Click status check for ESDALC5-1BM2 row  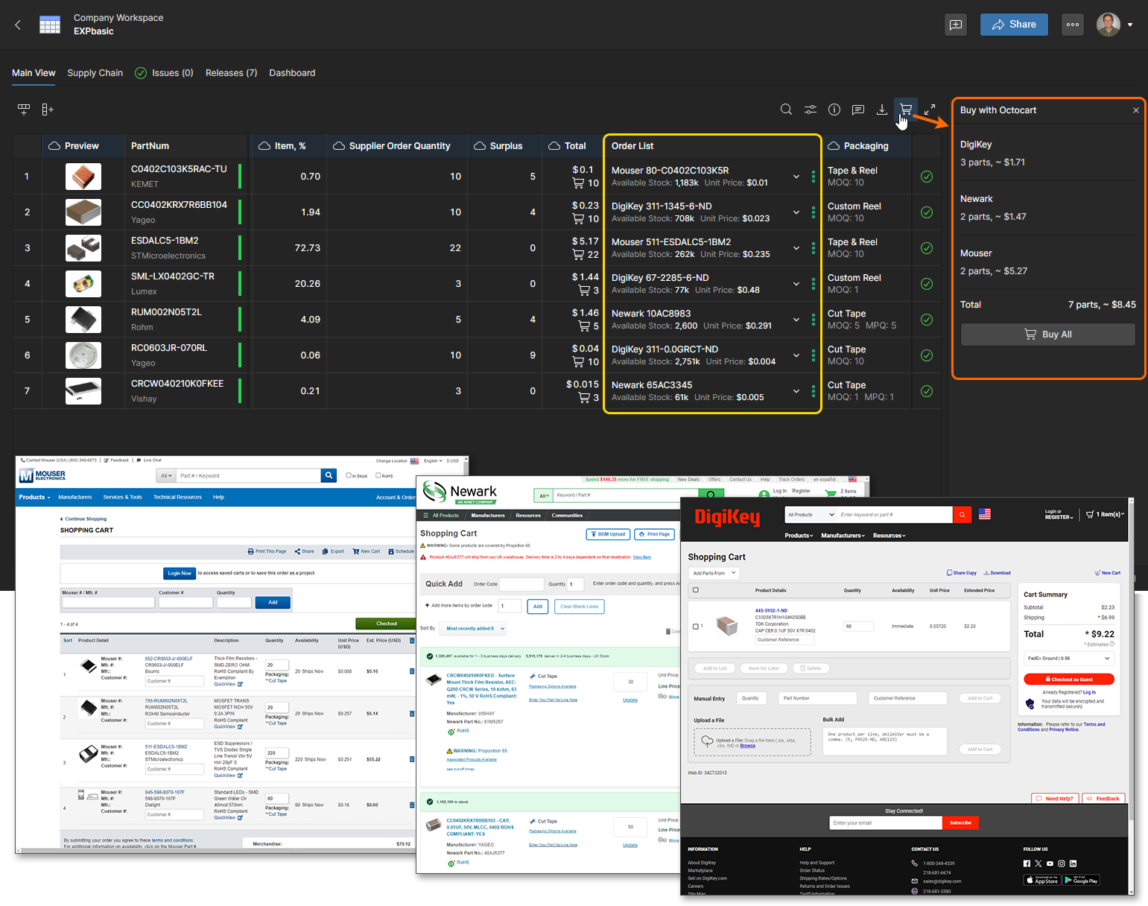point(927,248)
